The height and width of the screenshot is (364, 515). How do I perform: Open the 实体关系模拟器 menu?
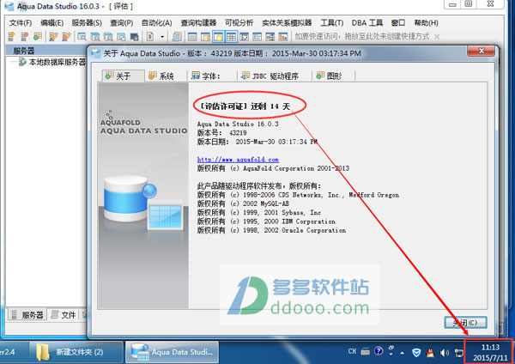click(287, 22)
